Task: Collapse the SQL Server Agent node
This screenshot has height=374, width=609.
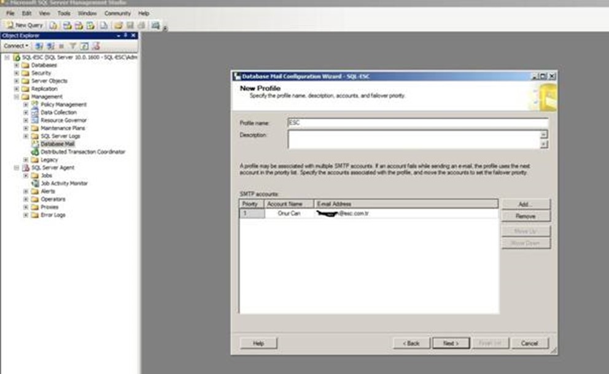Action: coord(17,168)
